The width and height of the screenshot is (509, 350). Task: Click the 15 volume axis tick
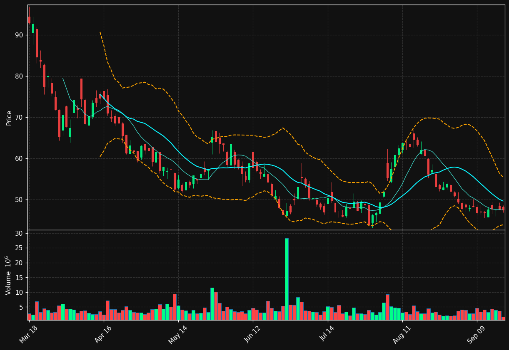19,278
